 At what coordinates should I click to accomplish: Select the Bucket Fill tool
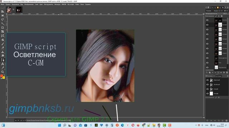pos(3,40)
